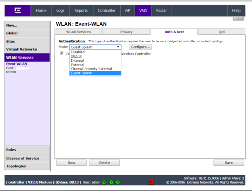The image size is (252, 191).
Task: Go to the WLAN Services tab
Action: click(x=78, y=32)
